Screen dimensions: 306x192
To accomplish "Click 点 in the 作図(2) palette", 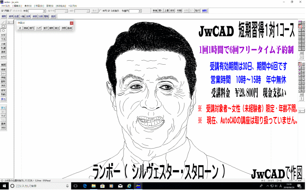I will click(20, 28).
